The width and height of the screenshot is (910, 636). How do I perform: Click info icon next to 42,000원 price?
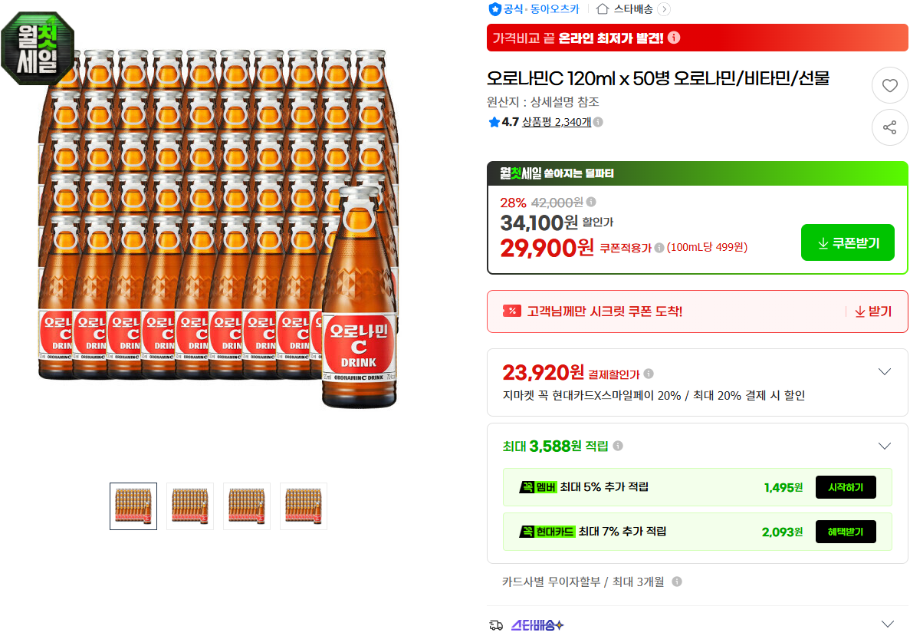pos(591,202)
